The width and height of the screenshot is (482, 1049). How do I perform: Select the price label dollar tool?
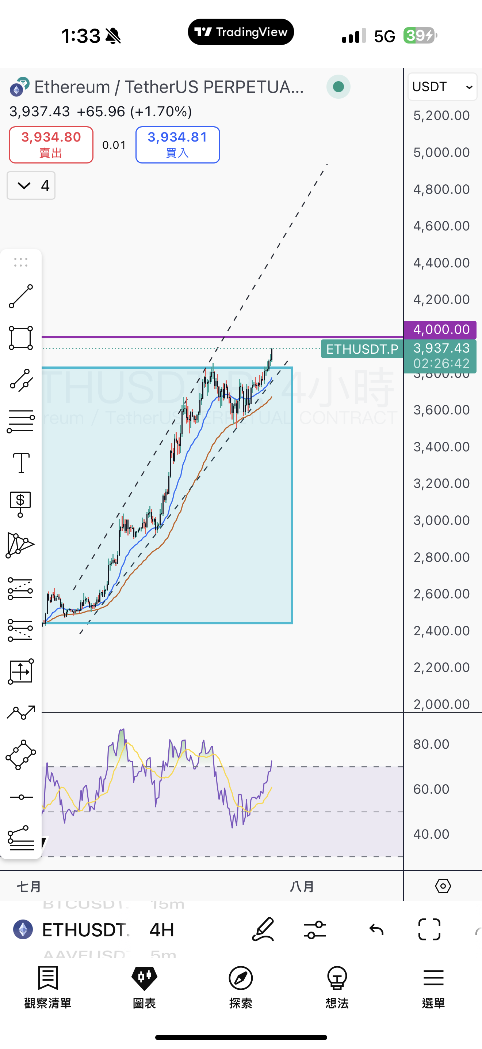point(20,504)
